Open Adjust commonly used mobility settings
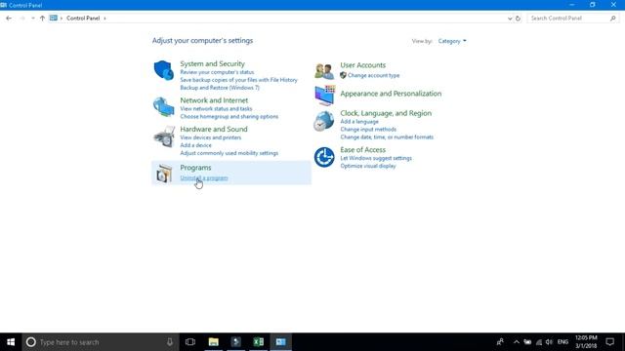This screenshot has height=351, width=625. click(x=229, y=153)
